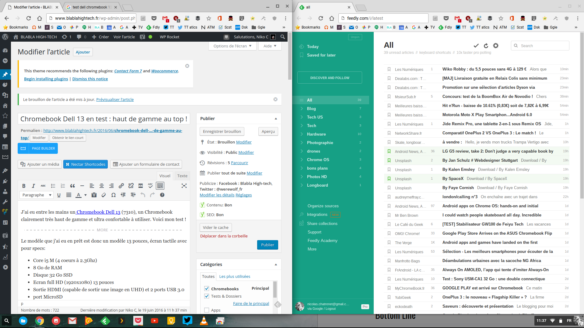
Task: Collapse the Publier panel
Action: tap(276, 119)
